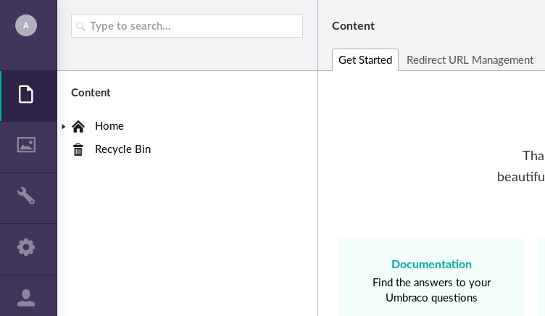545x316 pixels.
Task: Click the Content dashboard page title
Action: pyautogui.click(x=353, y=25)
